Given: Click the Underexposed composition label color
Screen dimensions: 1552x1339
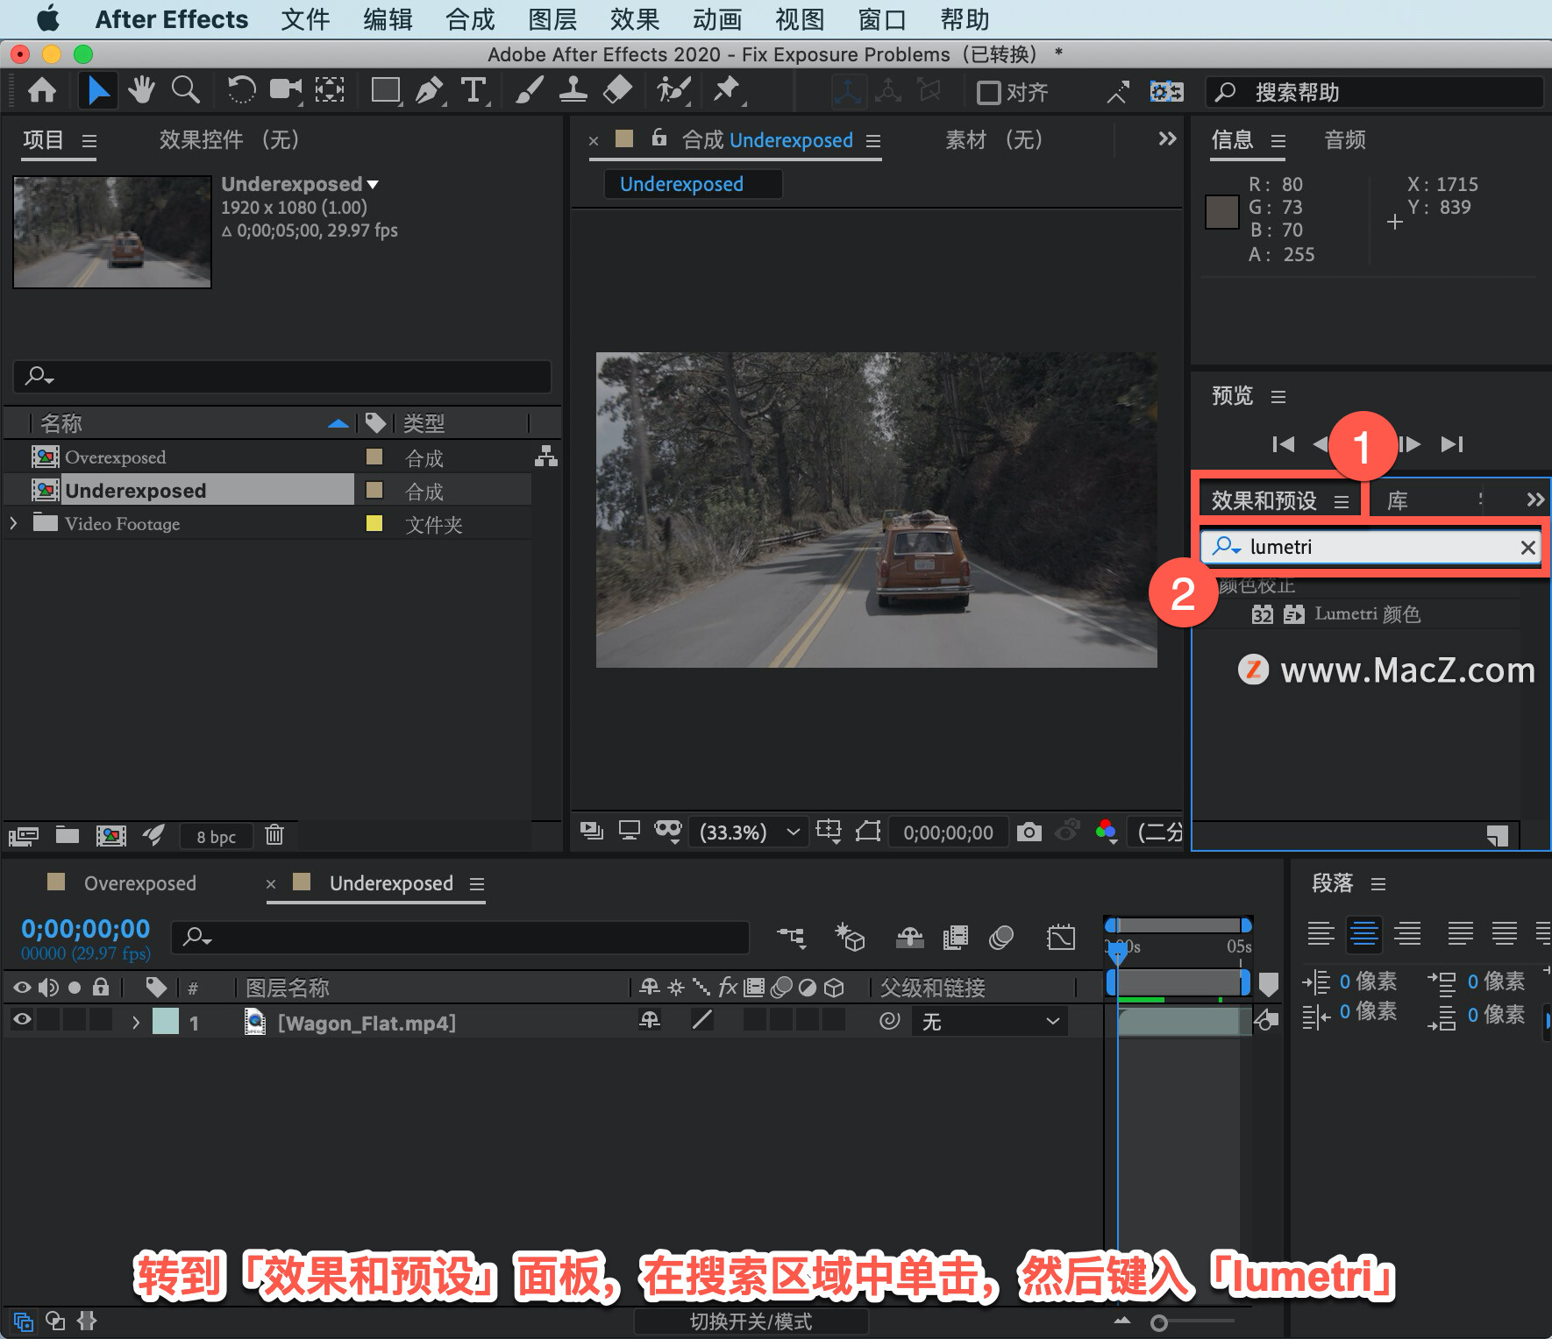Looking at the screenshot, I should click(x=374, y=490).
